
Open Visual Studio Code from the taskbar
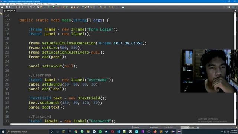(x=118, y=131)
